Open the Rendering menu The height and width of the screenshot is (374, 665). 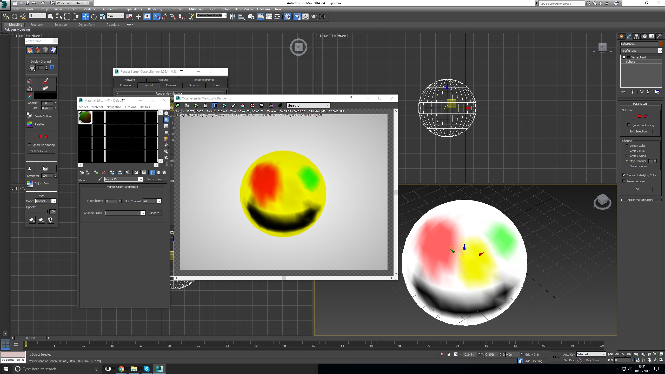coord(155,9)
